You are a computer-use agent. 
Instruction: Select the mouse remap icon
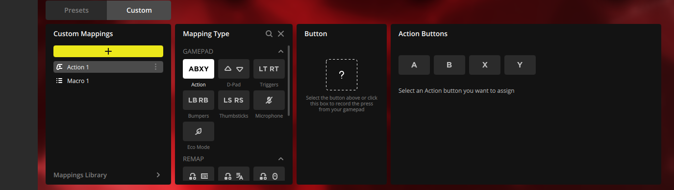coord(269,174)
